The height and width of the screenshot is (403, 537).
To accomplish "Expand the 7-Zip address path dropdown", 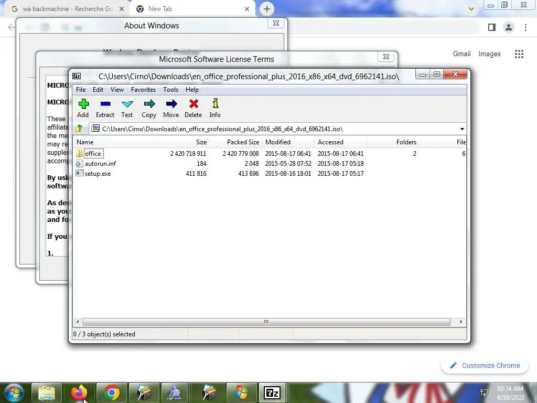I will pos(462,129).
